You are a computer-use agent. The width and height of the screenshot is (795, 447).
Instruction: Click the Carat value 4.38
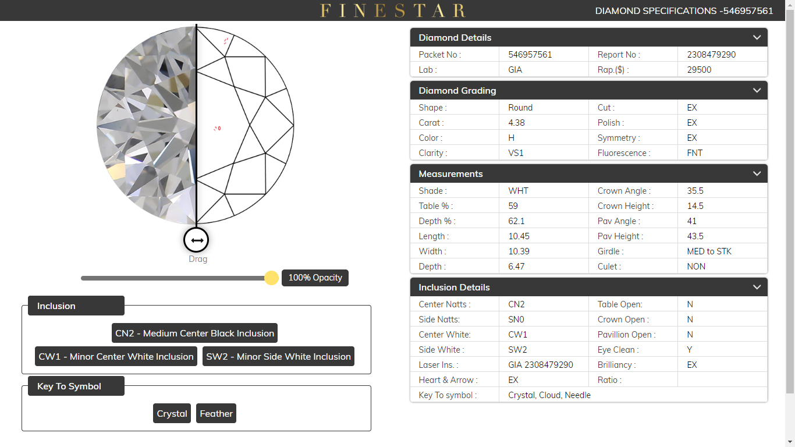coord(517,122)
